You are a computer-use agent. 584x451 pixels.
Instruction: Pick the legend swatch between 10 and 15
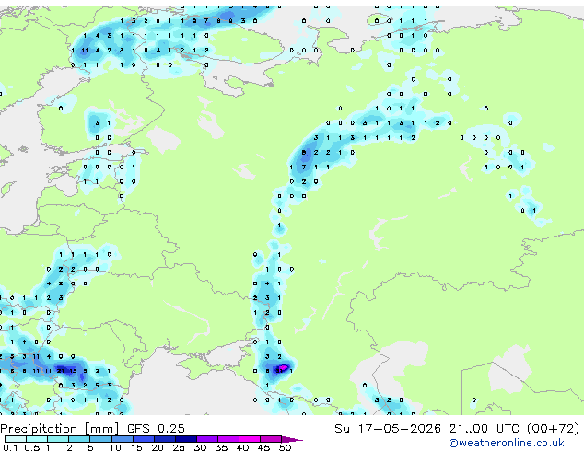pos(123,439)
